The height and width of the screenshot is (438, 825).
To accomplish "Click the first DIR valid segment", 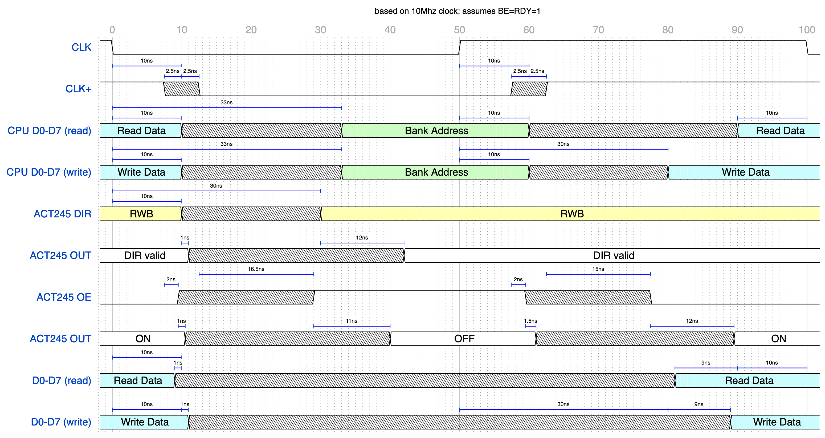I will click(144, 255).
